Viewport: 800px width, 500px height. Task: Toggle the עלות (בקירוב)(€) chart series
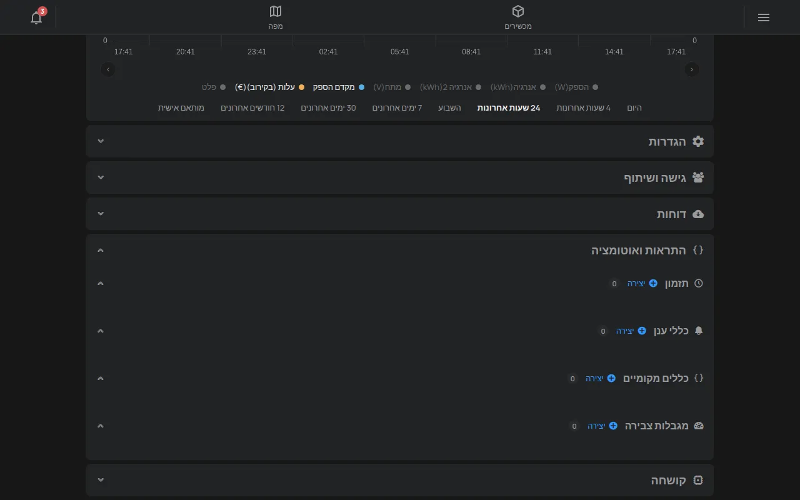(x=269, y=87)
